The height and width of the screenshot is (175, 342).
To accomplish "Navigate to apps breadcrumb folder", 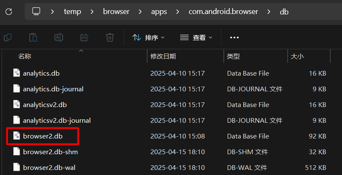I will 159,12.
